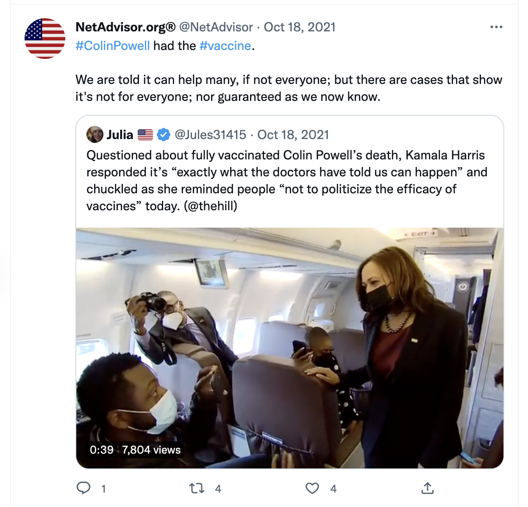Click the quoted tweet's Oct 18, 2021 date
The image size is (528, 507).
tap(293, 135)
